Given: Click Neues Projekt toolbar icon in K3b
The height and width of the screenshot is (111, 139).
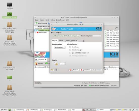Looking at the screenshot, I should click(x=36, y=23).
